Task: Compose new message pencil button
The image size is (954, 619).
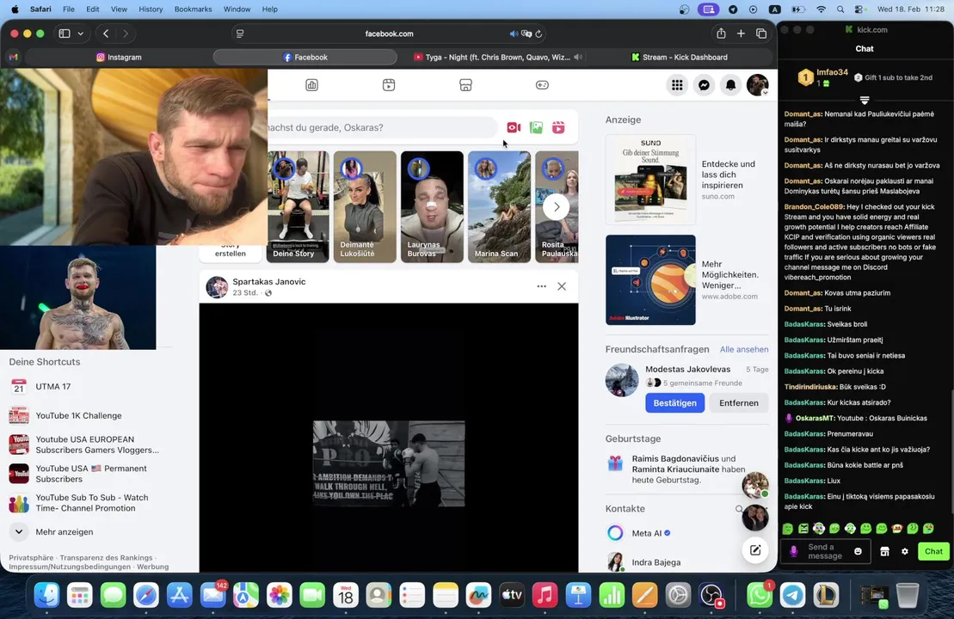Action: (x=755, y=550)
